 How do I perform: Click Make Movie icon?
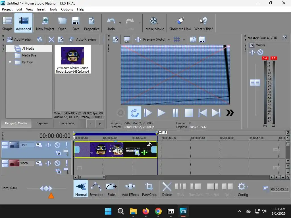(x=155, y=23)
